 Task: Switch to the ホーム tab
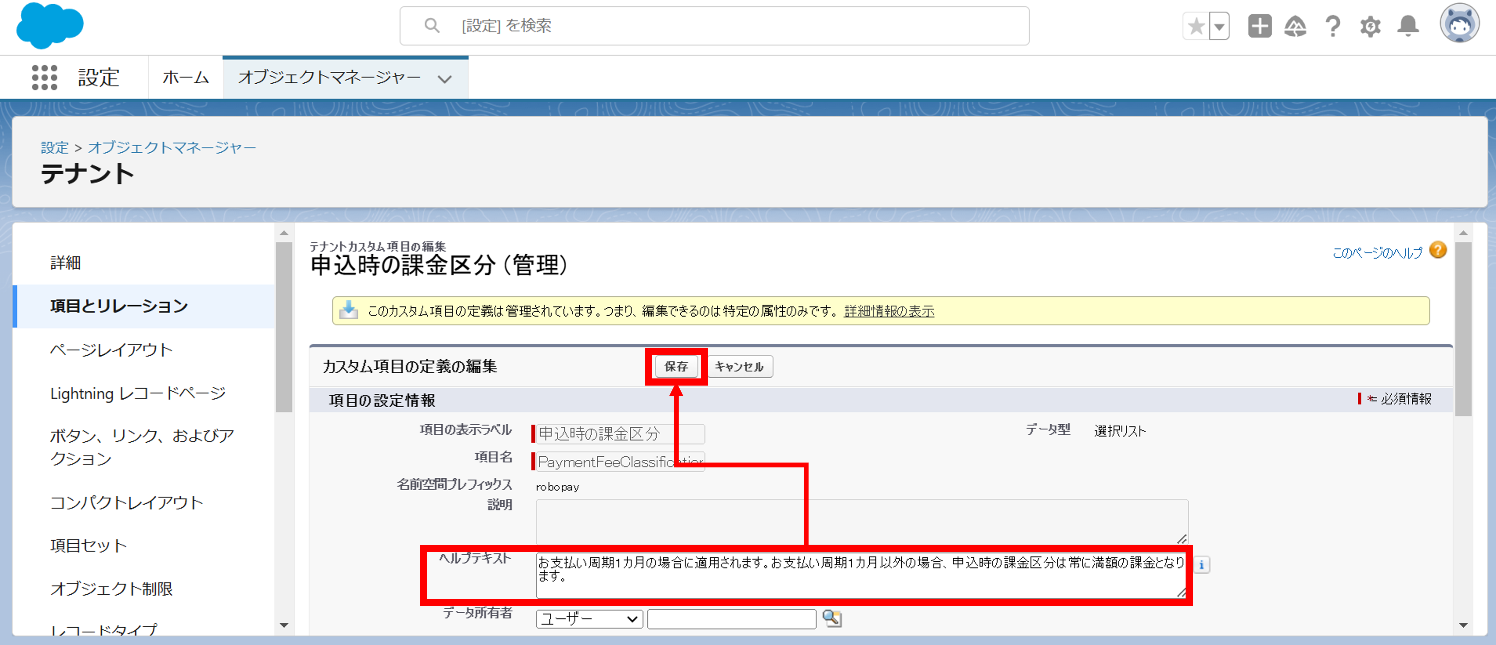tap(185, 77)
